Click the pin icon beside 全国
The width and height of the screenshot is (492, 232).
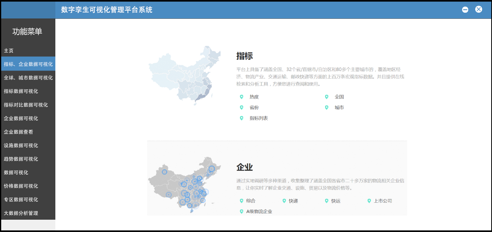tap(327, 97)
